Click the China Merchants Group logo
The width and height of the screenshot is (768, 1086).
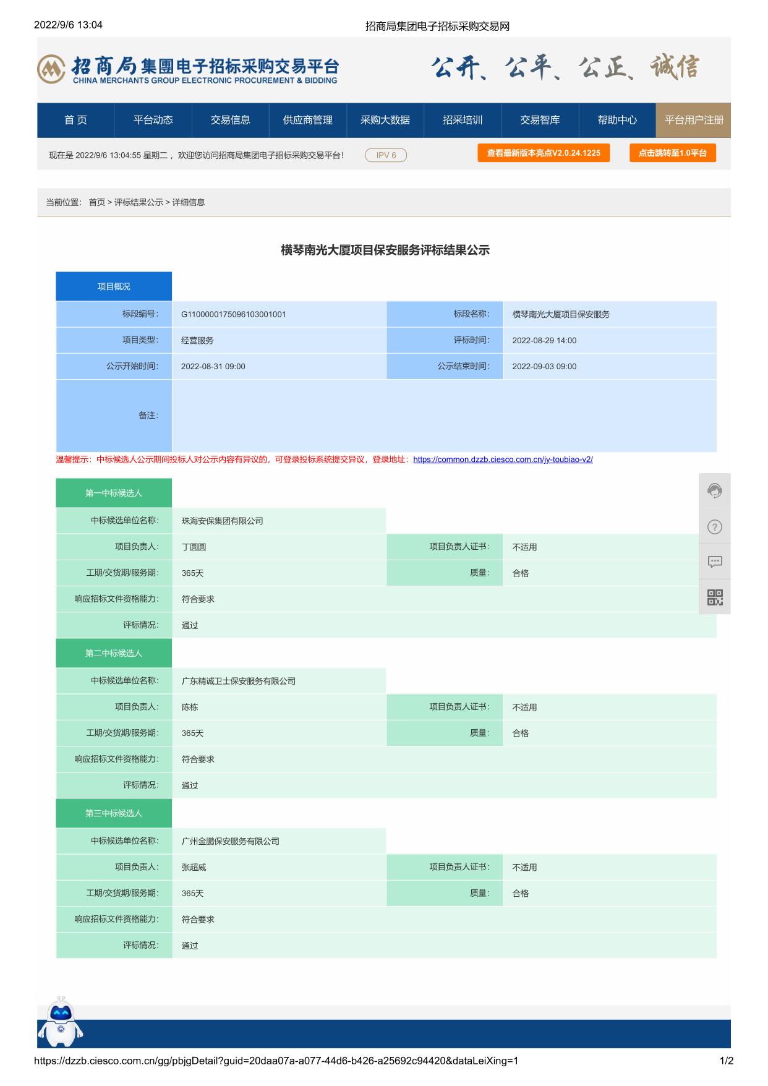click(188, 69)
